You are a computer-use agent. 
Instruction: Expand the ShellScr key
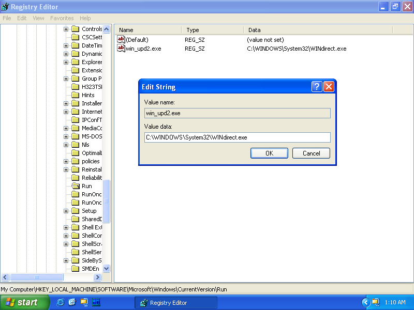pyautogui.click(x=66, y=244)
